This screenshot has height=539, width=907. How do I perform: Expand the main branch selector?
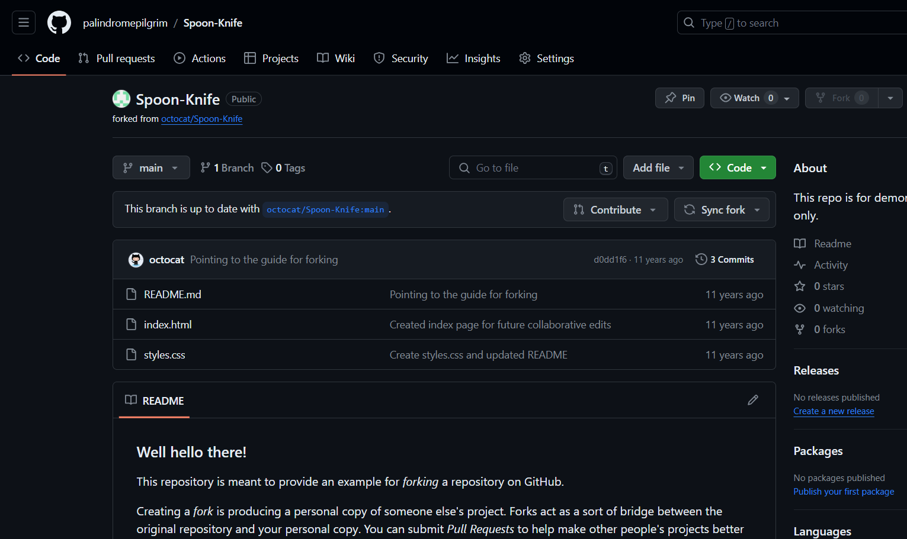coord(151,168)
